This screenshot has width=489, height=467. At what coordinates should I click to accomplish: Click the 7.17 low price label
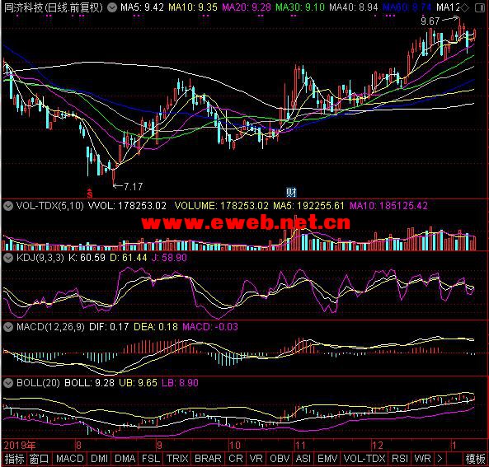133,187
